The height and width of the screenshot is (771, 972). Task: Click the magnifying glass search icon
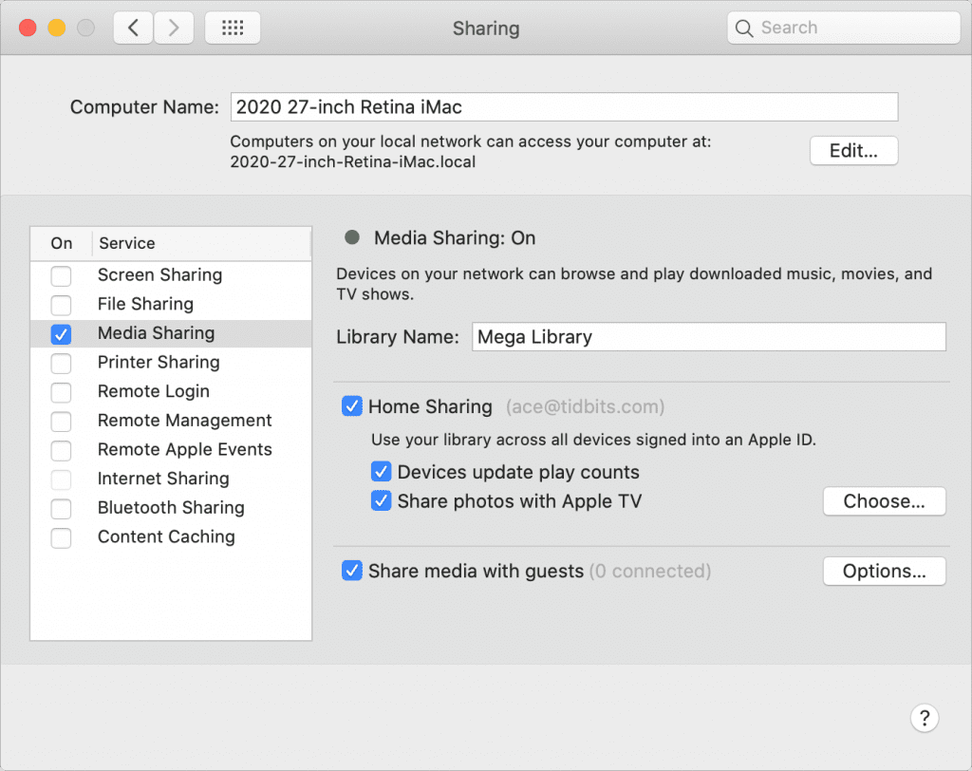744,28
